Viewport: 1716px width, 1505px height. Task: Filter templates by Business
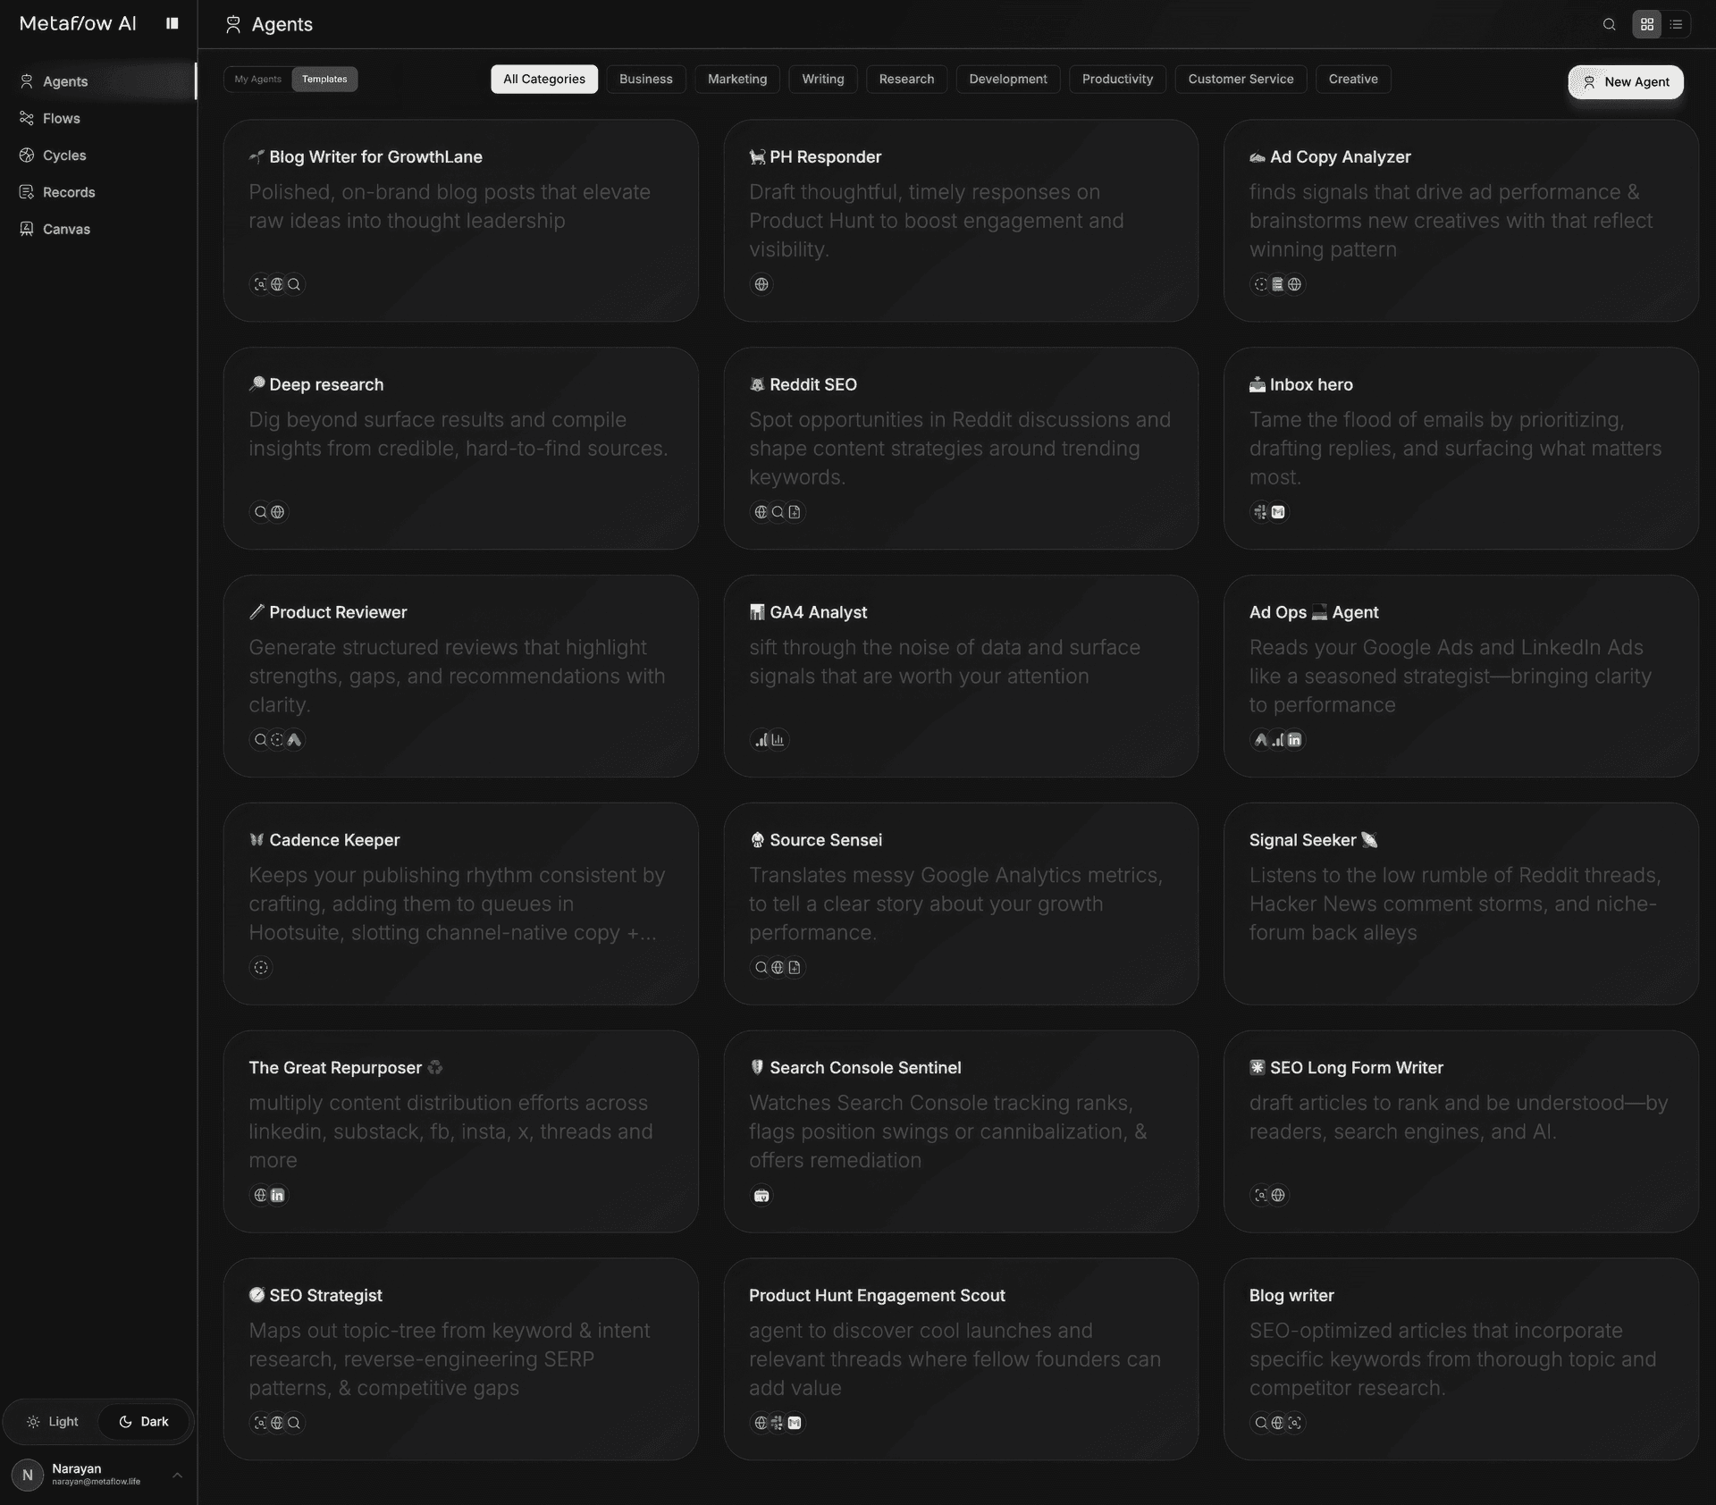coord(645,79)
